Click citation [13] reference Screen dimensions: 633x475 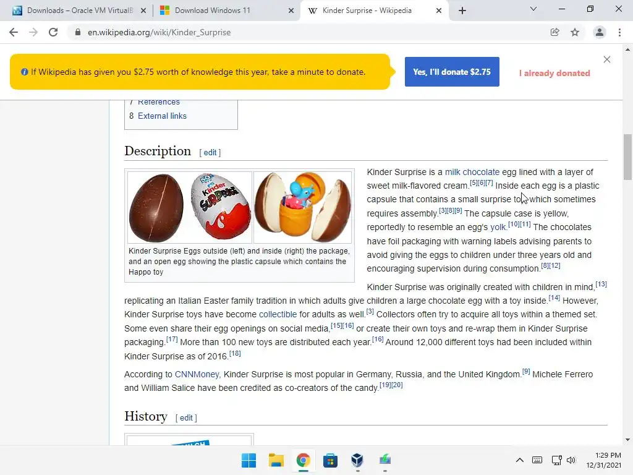coord(601,284)
